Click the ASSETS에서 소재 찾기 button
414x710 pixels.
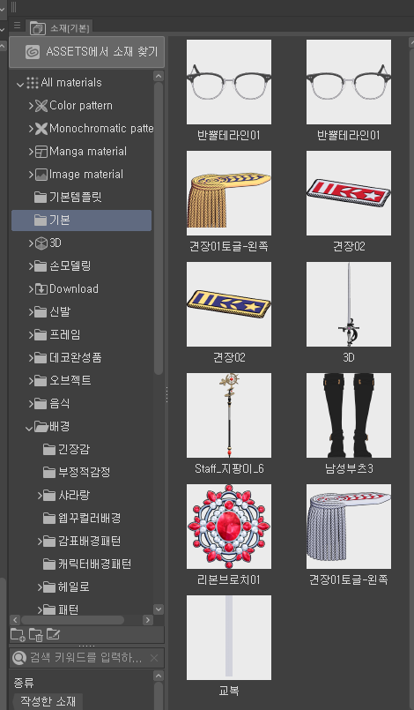point(86,52)
